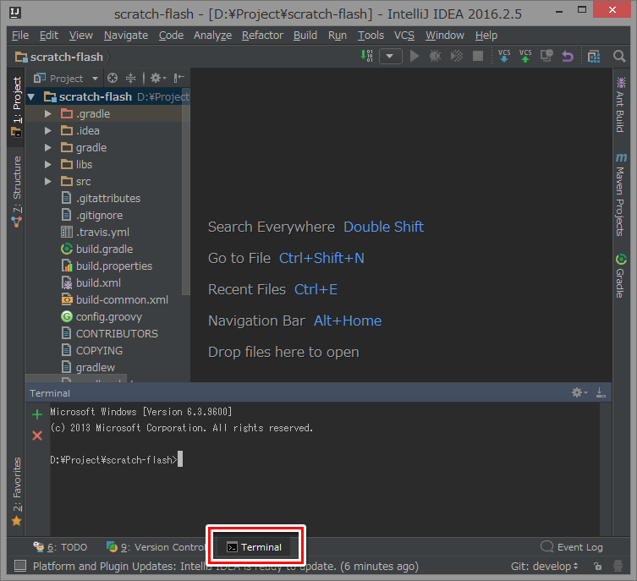Click Platform and Plugin Updates status message
This screenshot has width=637, height=581.
[226, 566]
